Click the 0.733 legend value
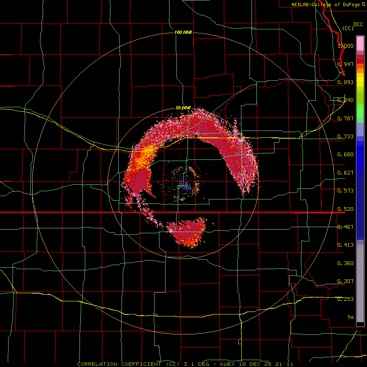The height and width of the screenshot is (367, 367). pyautogui.click(x=345, y=137)
